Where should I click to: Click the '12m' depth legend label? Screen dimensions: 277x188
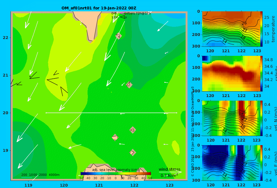pyautogui.click(x=115, y=17)
